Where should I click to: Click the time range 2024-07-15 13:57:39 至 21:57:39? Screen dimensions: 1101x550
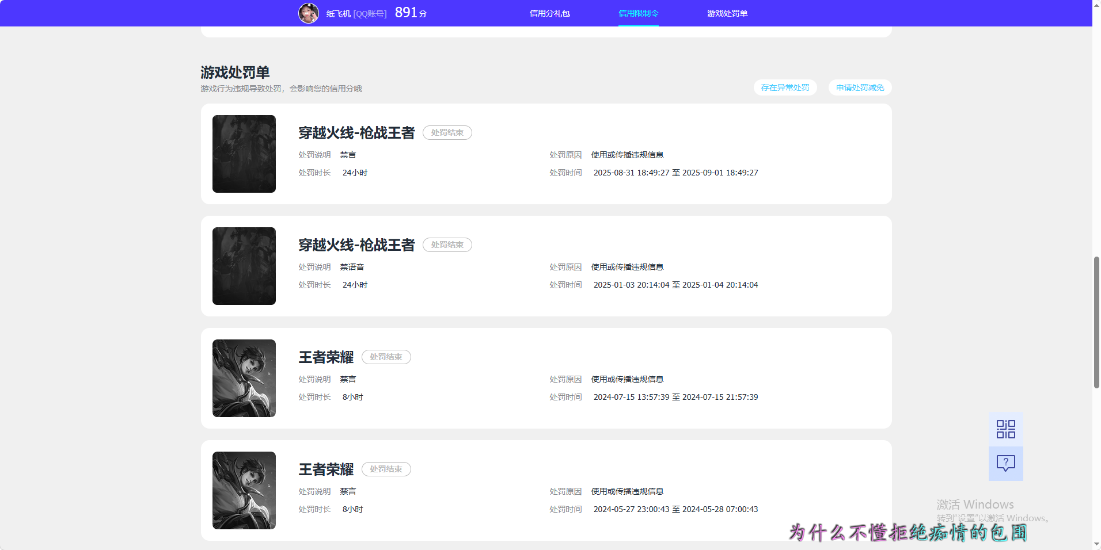[x=675, y=397]
